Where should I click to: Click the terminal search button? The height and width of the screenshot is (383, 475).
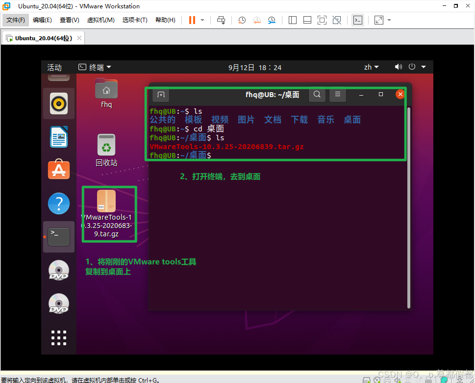click(x=317, y=94)
